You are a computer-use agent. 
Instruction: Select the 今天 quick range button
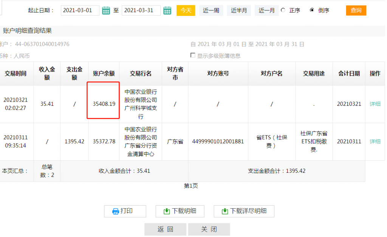tap(186, 11)
